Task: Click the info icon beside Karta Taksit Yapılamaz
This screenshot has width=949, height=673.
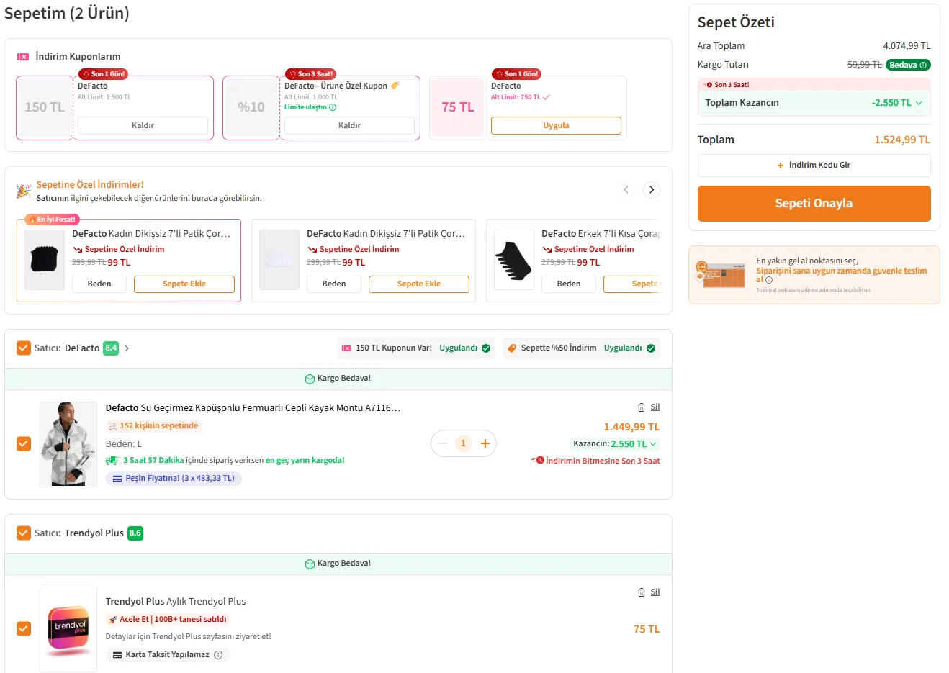Action: 218,655
